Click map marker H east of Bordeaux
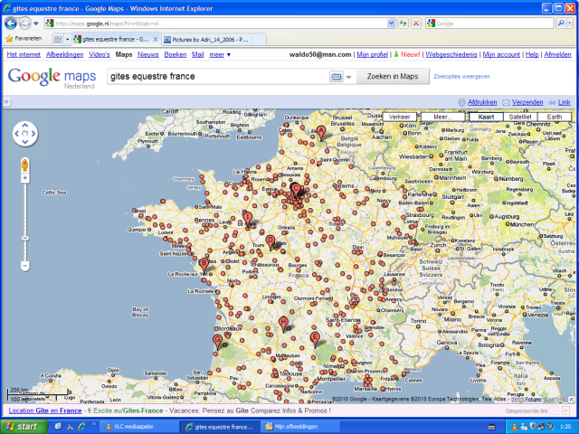This screenshot has width=579, height=434. [x=283, y=324]
